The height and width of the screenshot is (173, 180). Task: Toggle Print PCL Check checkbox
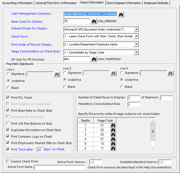[x=8, y=98]
